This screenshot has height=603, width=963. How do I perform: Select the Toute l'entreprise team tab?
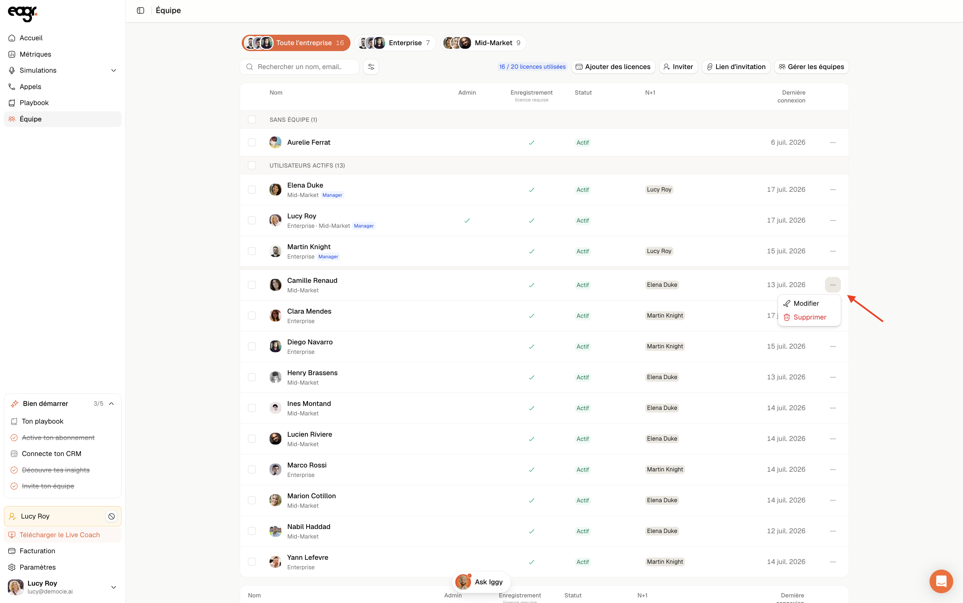coord(295,43)
